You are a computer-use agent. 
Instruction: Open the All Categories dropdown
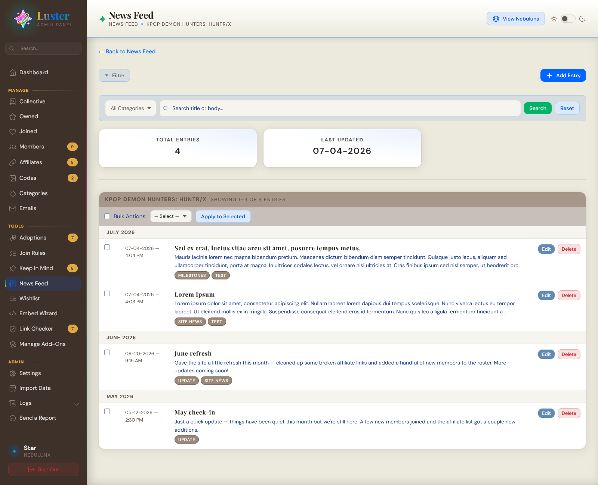[x=131, y=108]
